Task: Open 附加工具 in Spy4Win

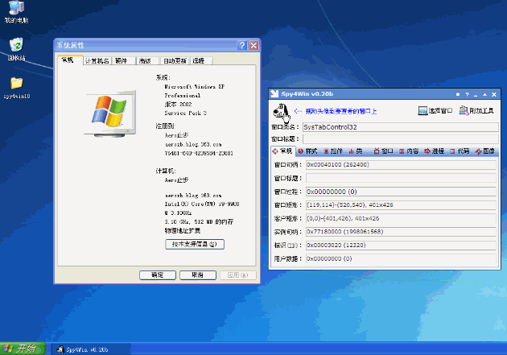Action: [x=476, y=111]
